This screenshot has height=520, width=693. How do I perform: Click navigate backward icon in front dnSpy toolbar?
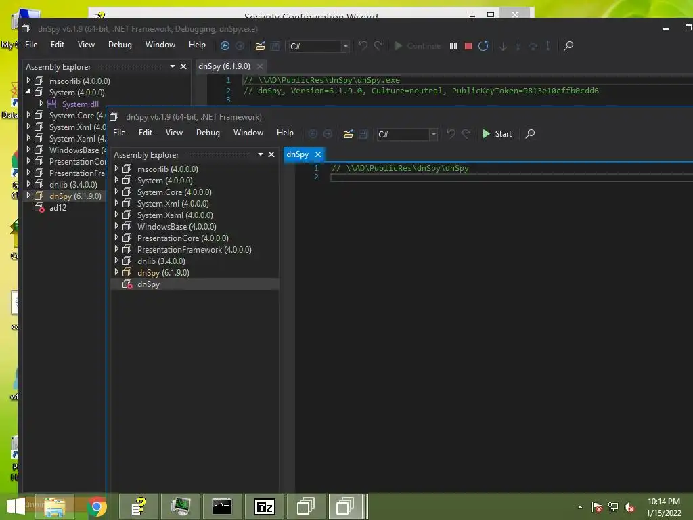coord(313,134)
